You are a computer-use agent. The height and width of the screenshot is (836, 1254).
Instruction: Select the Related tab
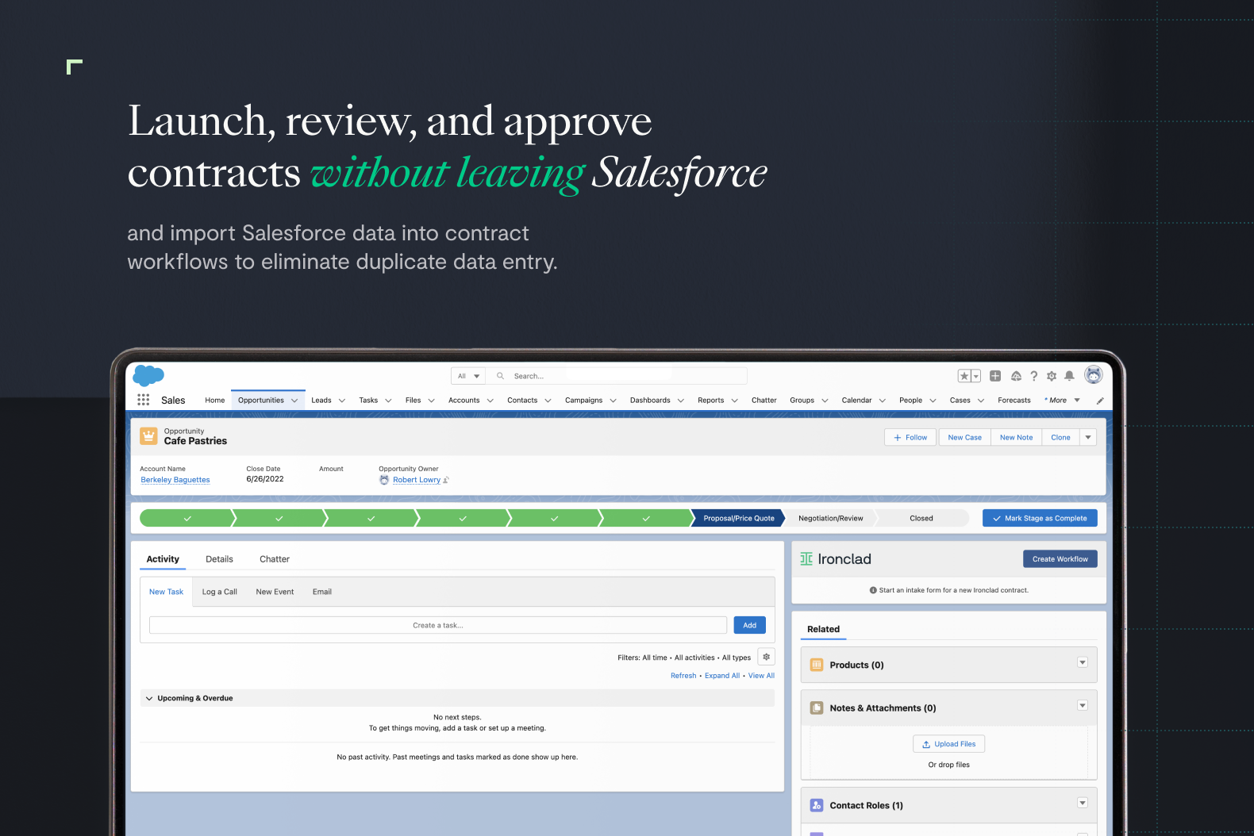823,629
